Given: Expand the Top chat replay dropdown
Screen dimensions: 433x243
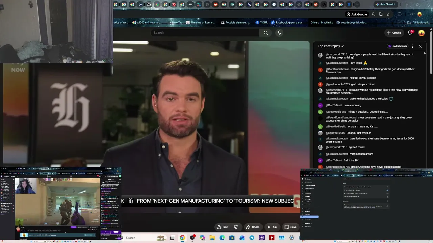Looking at the screenshot, I should tap(331, 46).
